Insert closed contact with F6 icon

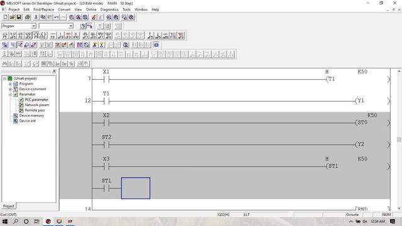(20, 35)
